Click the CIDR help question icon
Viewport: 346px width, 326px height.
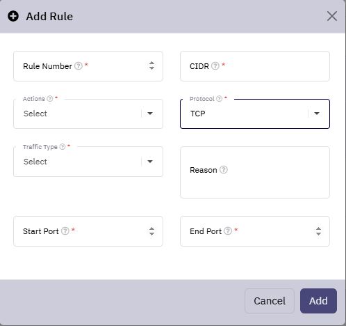(x=215, y=66)
